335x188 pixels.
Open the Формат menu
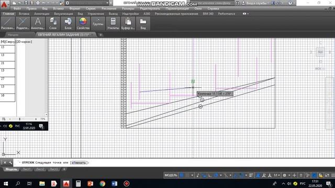(x=74, y=8)
